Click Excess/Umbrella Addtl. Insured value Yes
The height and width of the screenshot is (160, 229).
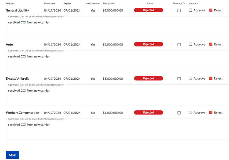pyautogui.click(x=93, y=78)
